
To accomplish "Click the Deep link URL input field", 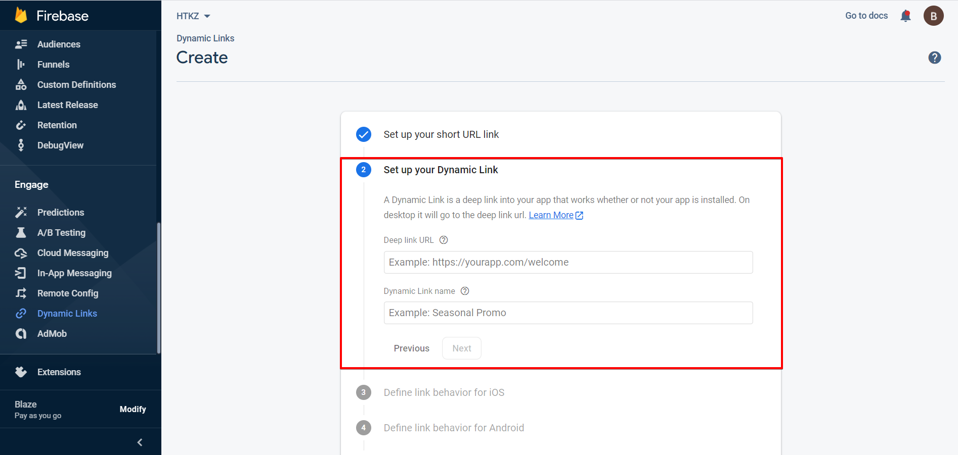I will coord(568,263).
